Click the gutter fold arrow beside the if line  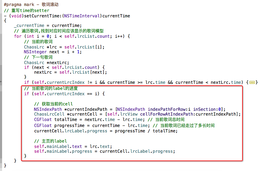click(1, 82)
